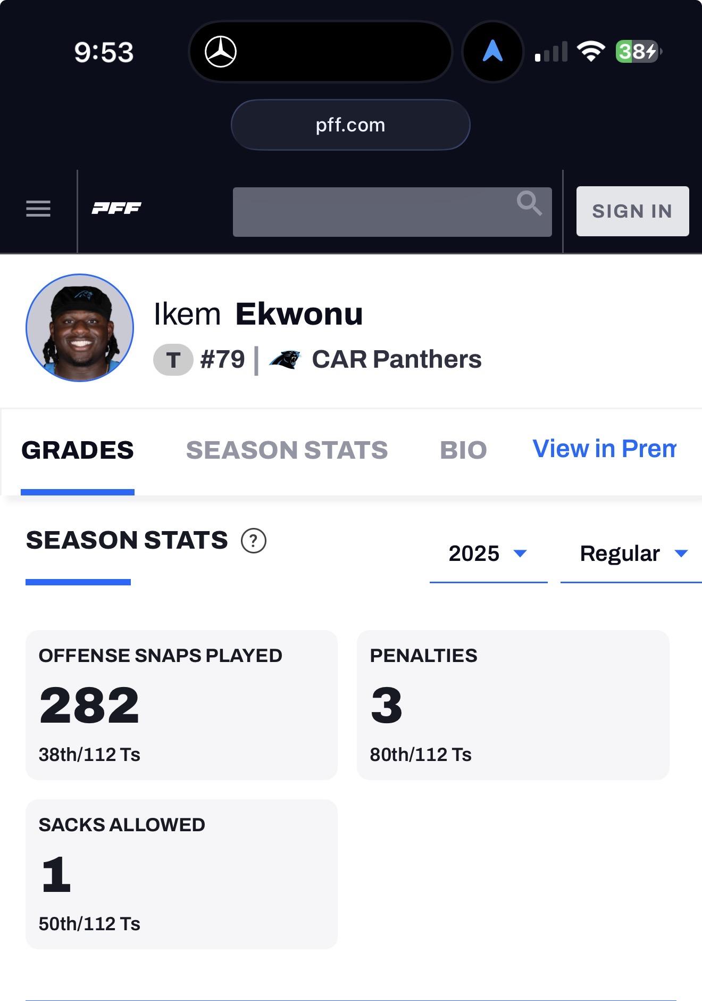Focus the PFF search input field
702x1001 pixels.
372,212
